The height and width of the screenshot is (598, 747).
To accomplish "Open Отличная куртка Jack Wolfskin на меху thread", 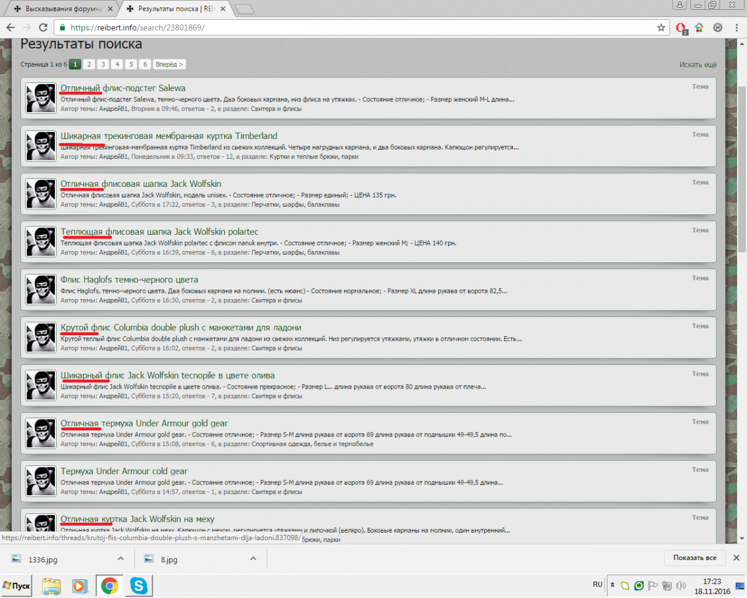I will [137, 520].
